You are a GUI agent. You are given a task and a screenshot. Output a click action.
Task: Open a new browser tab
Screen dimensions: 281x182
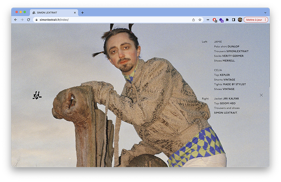(x=82, y=13)
